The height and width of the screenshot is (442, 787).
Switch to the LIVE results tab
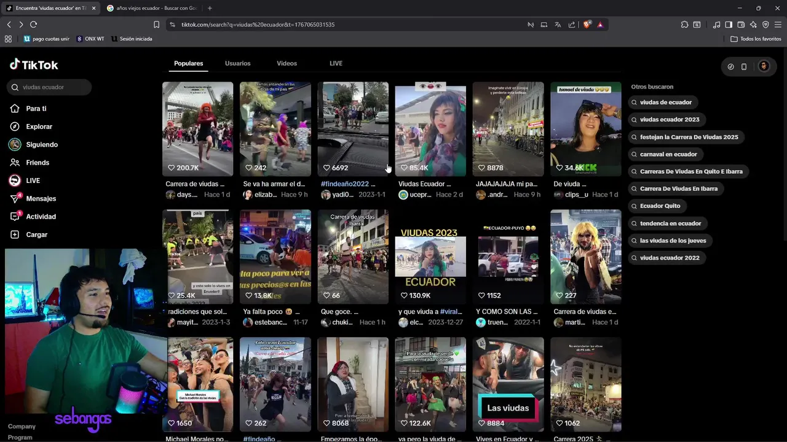(336, 63)
